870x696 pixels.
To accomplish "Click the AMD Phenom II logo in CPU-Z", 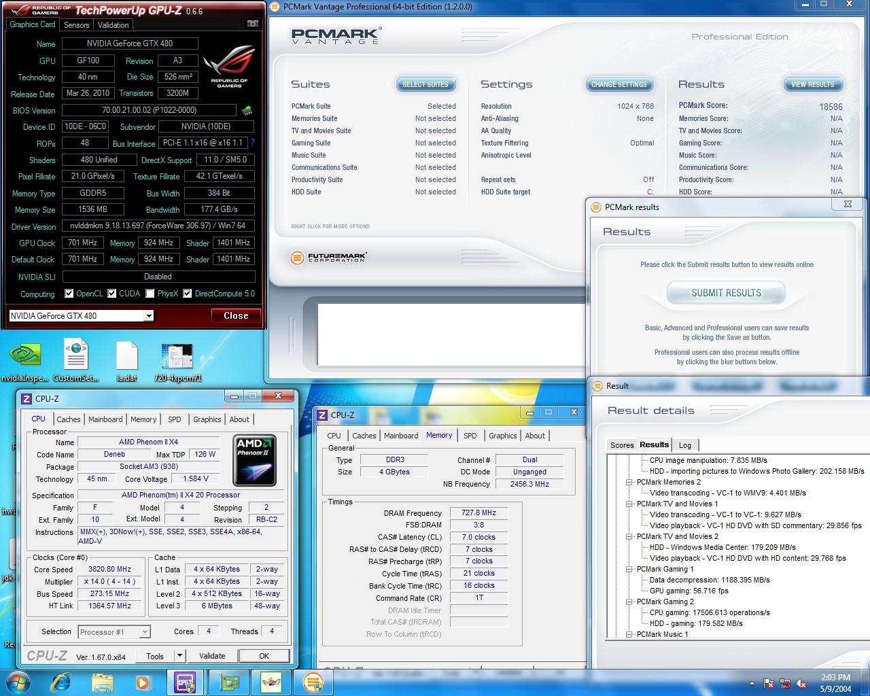I will [x=254, y=460].
